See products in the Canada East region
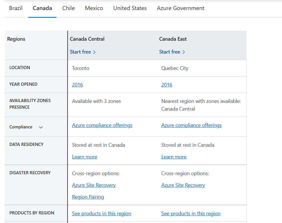This screenshot has width=282, height=223. tap(191, 214)
